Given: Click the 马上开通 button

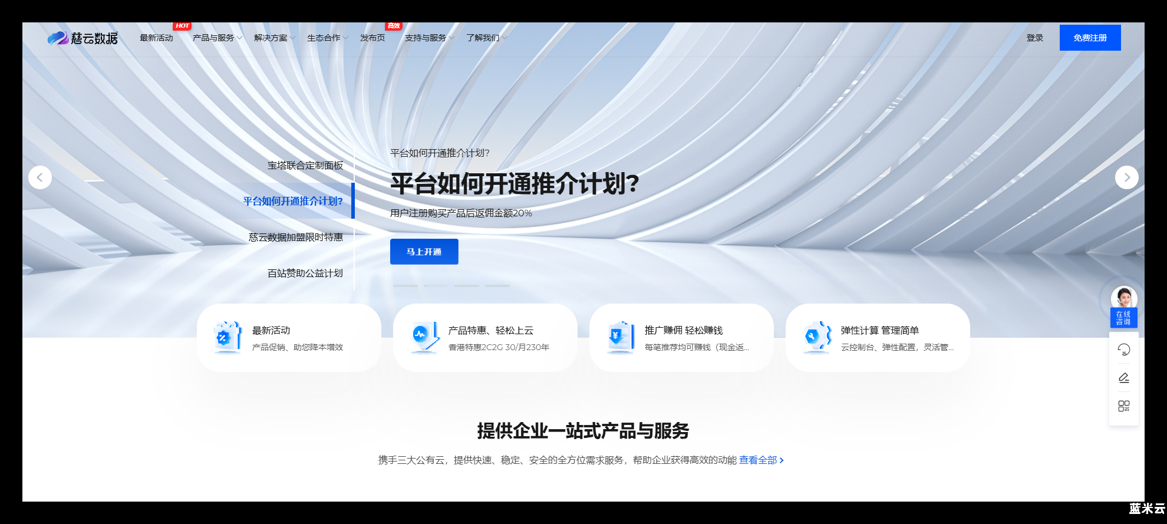Looking at the screenshot, I should [424, 252].
